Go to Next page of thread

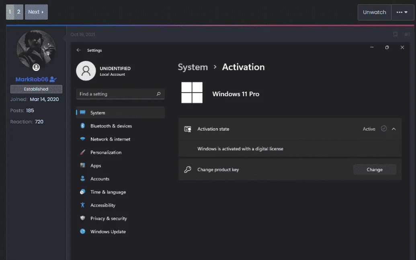pos(36,12)
